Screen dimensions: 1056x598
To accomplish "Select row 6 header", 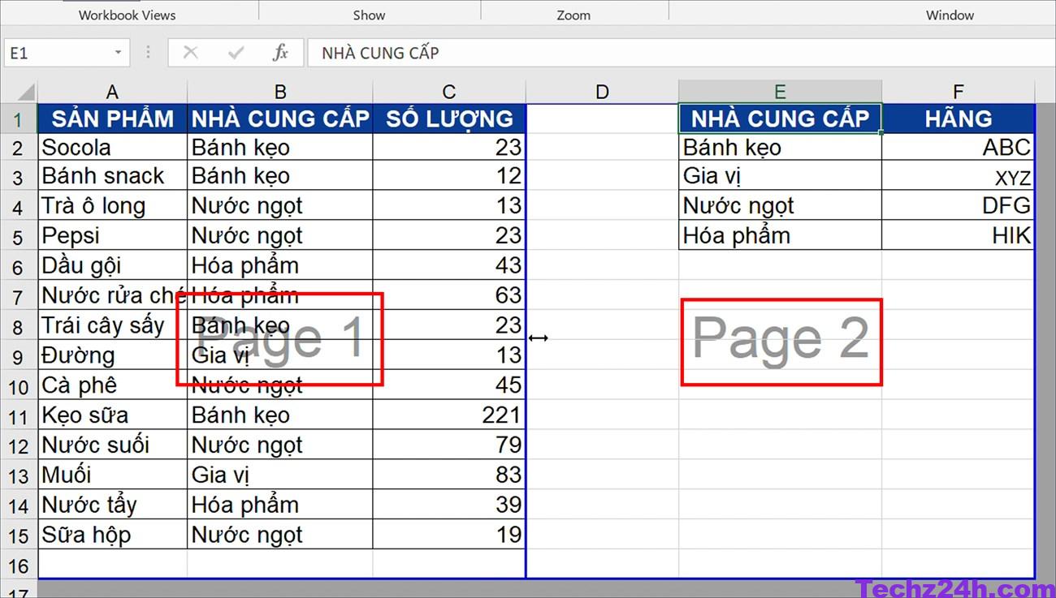I will [19, 267].
